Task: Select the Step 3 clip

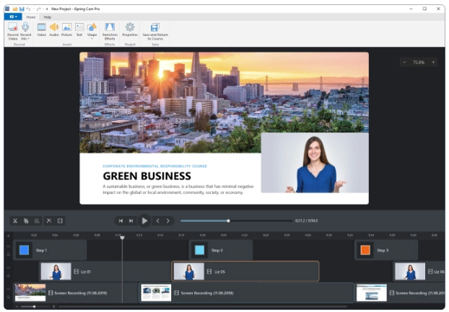Action: tap(386, 250)
